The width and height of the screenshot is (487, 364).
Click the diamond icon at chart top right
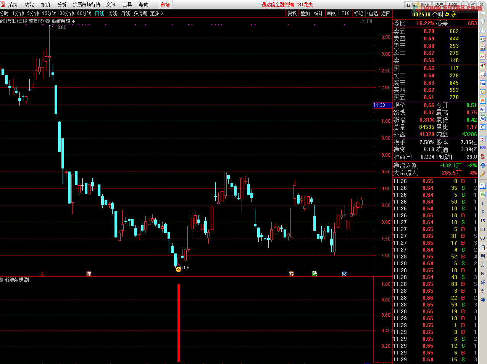(x=363, y=21)
